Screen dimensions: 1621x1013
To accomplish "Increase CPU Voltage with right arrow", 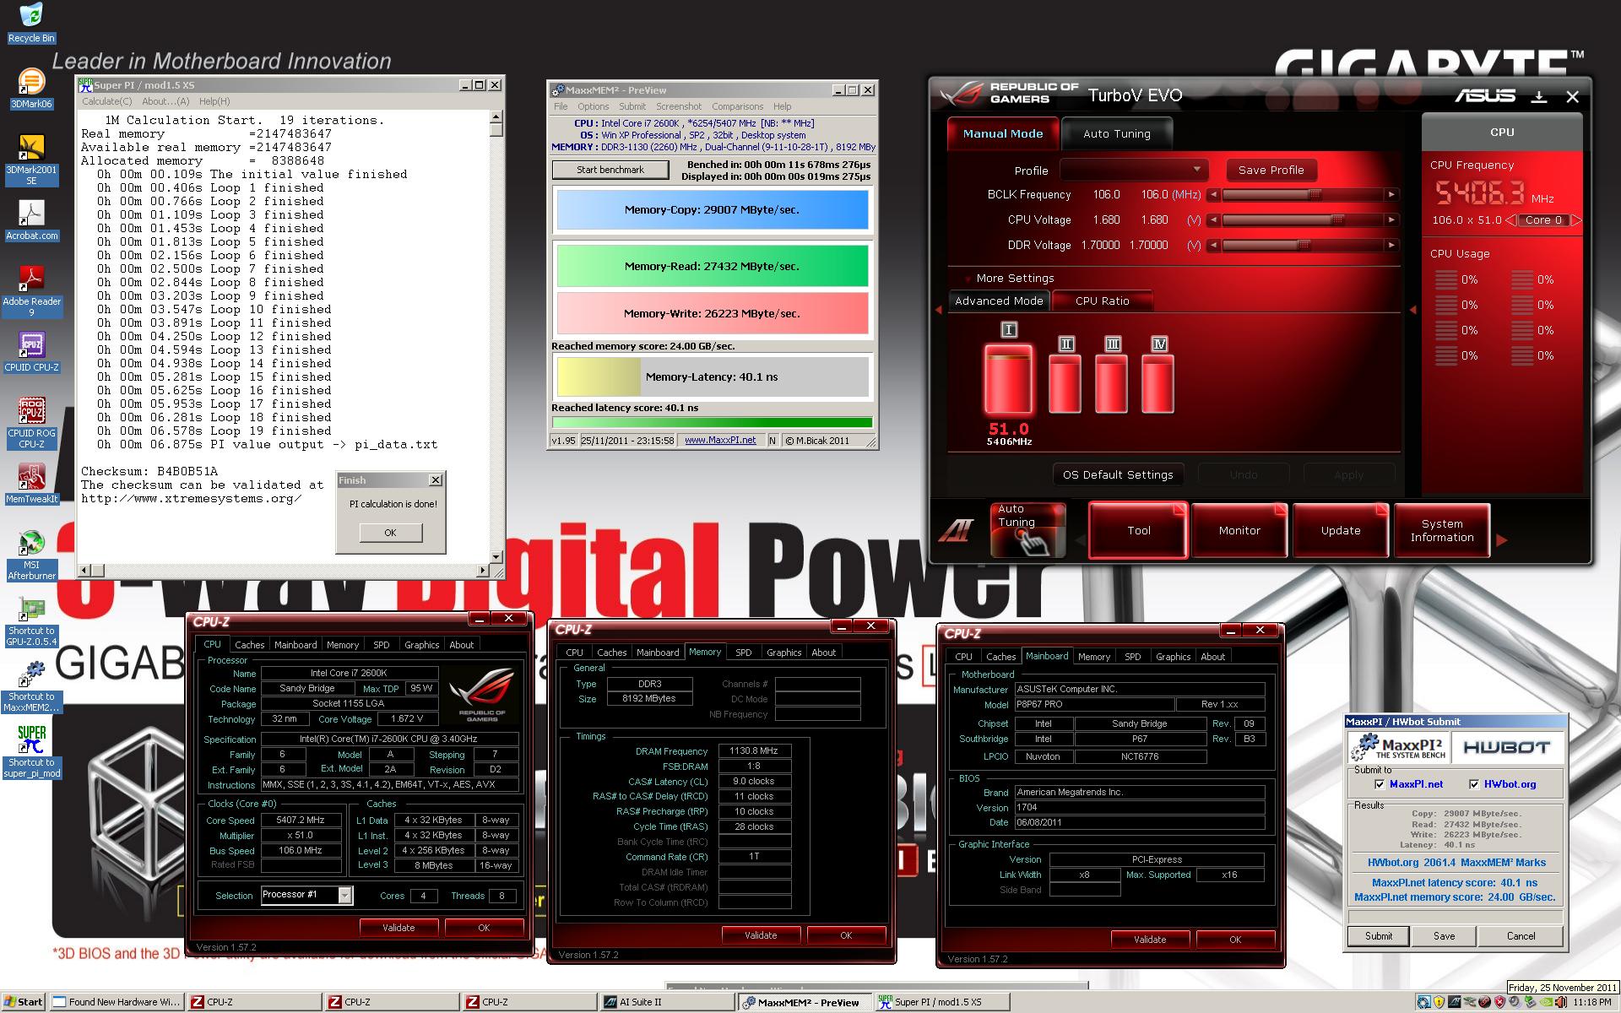I will [1391, 220].
